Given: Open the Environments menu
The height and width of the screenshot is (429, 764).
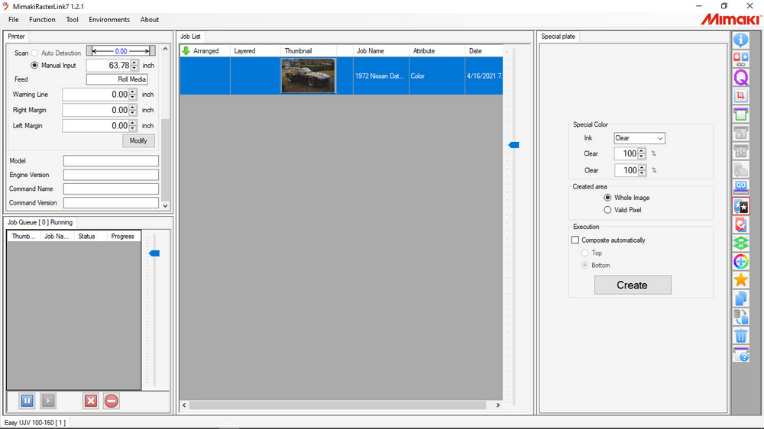Looking at the screenshot, I should 109,20.
